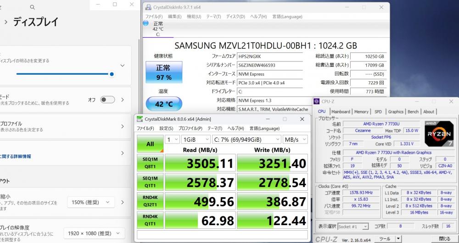Open the 1920 × 1080 resolution dropdown
459x243 pixels.
94,233
